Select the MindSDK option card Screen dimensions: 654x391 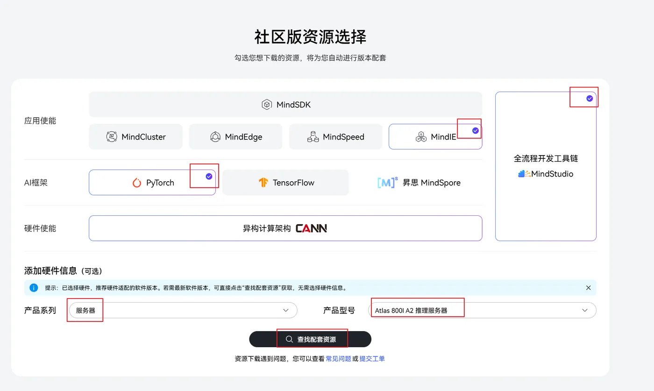[285, 105]
